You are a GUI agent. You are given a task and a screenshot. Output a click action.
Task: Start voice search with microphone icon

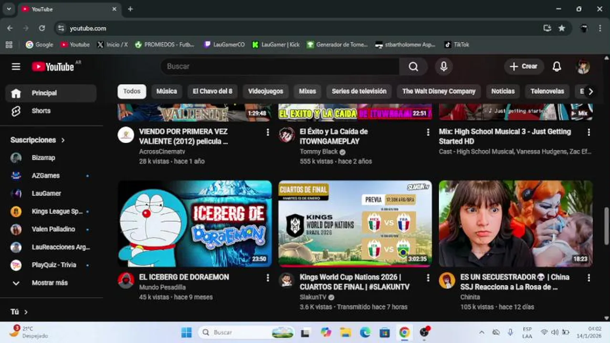444,67
